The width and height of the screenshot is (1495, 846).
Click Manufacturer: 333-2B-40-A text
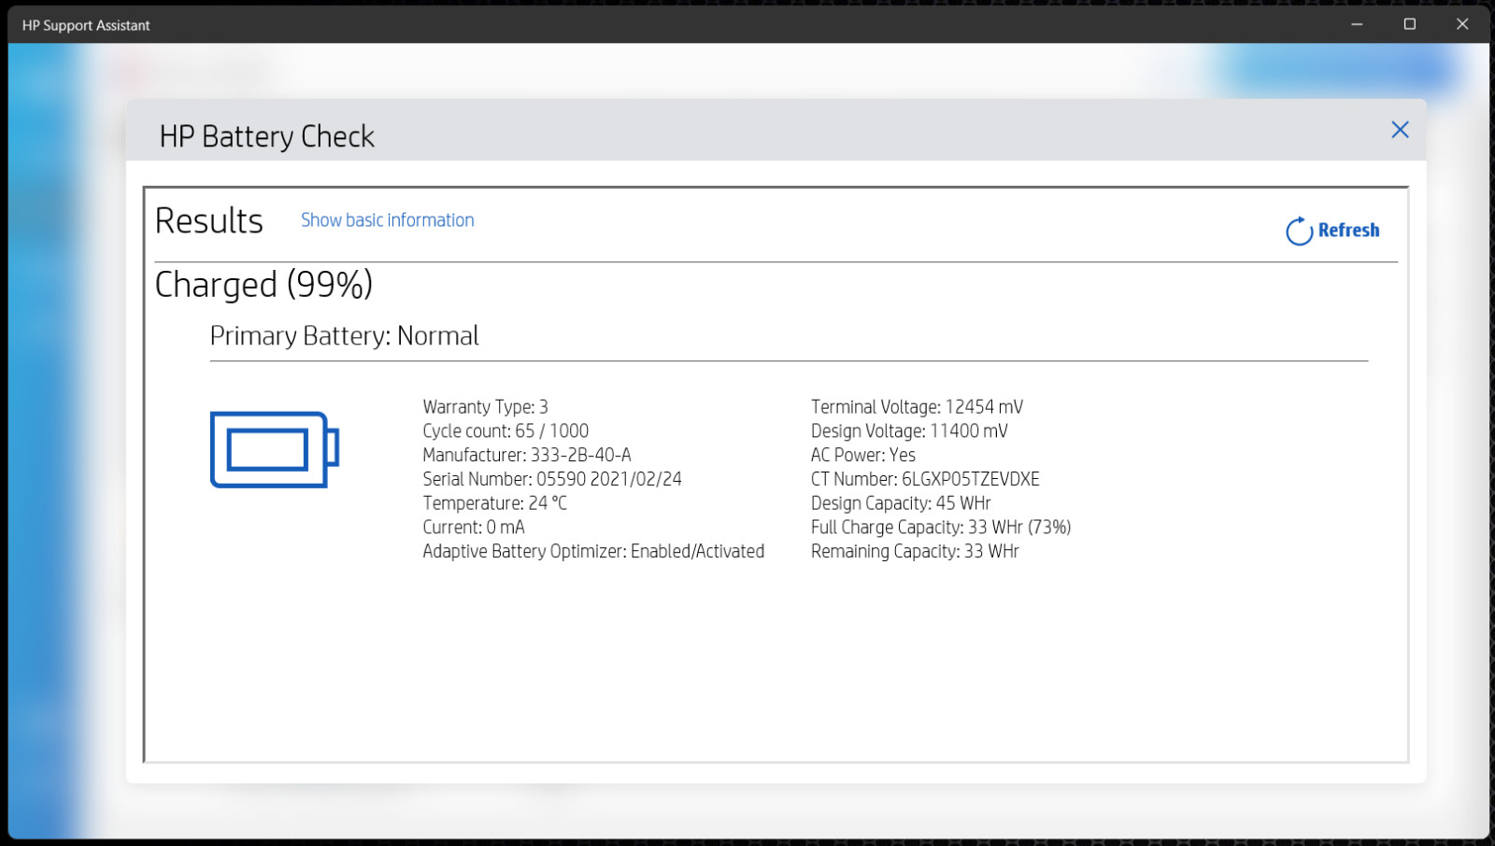click(527, 456)
